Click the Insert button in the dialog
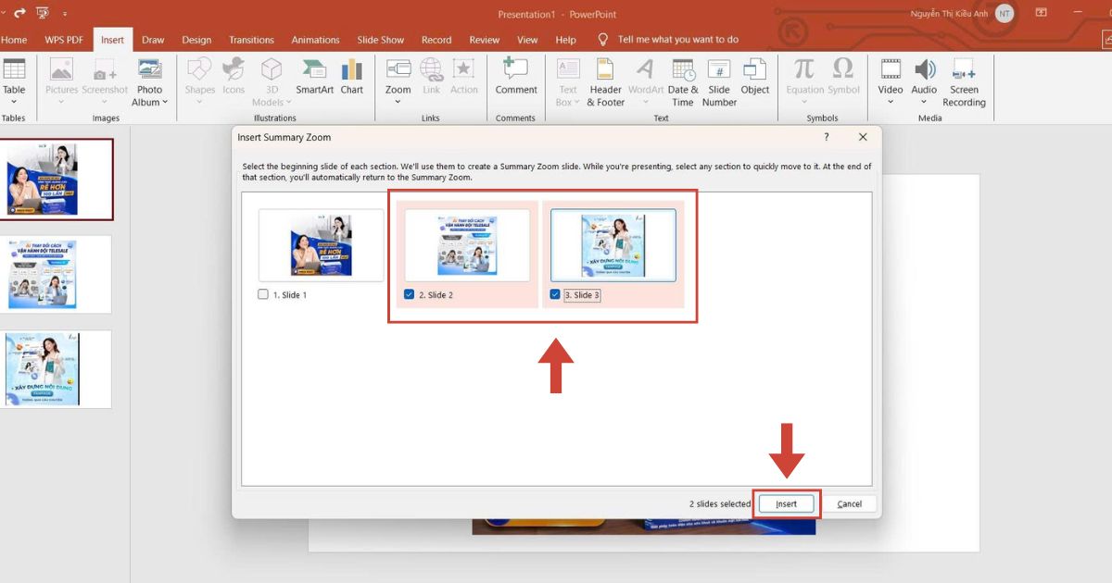 tap(786, 503)
